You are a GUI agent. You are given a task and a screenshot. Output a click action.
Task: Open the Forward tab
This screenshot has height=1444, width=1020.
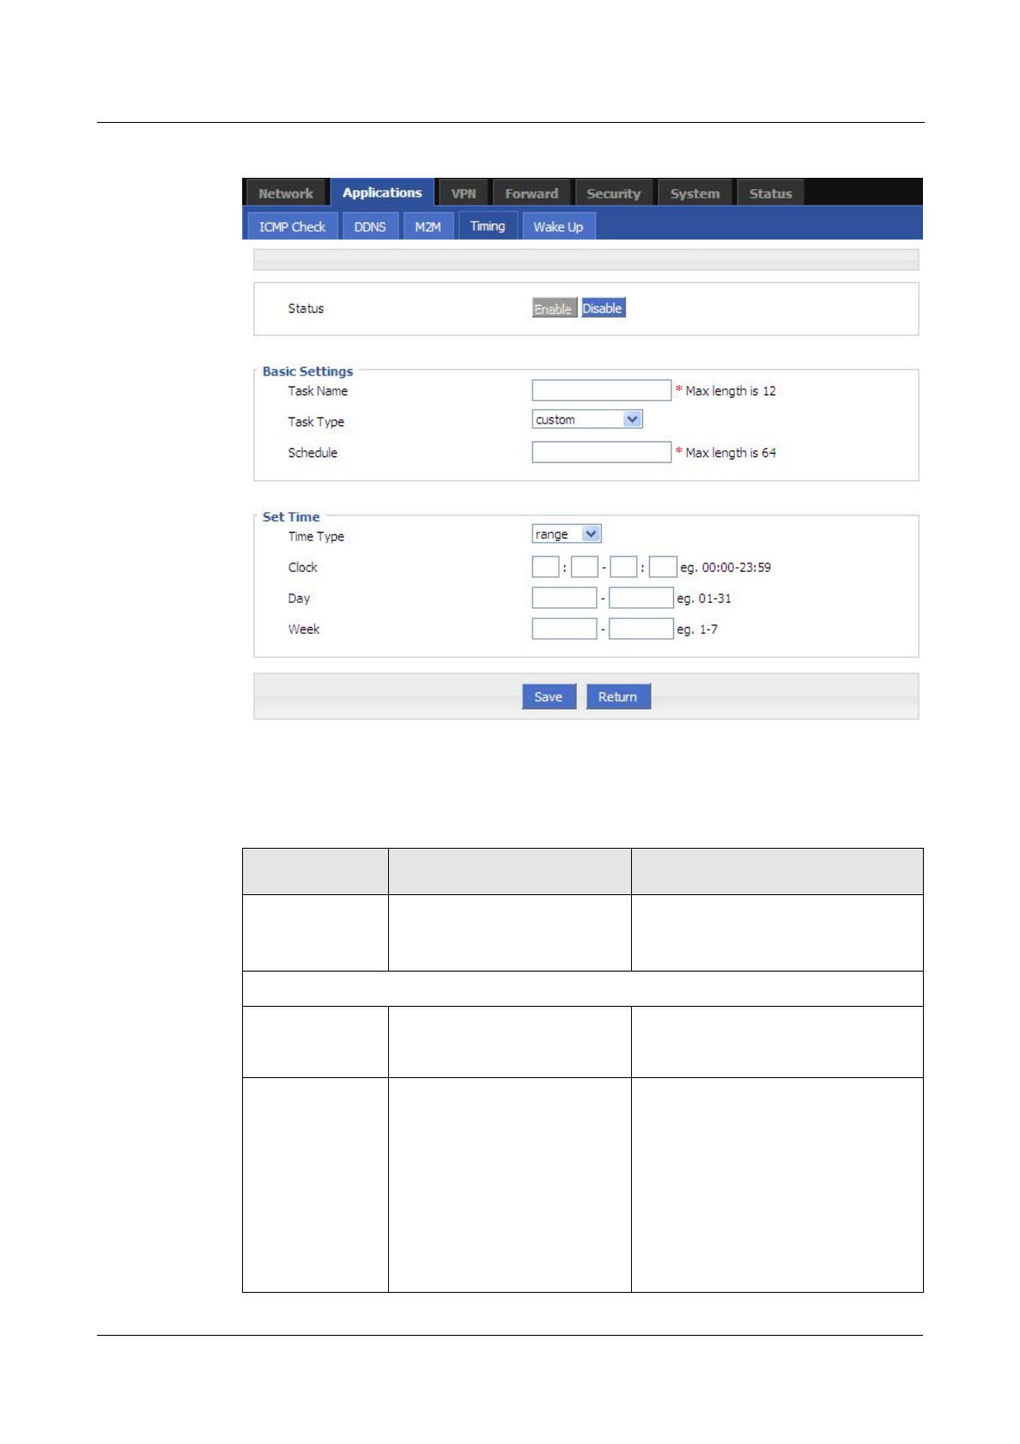pos(531,193)
